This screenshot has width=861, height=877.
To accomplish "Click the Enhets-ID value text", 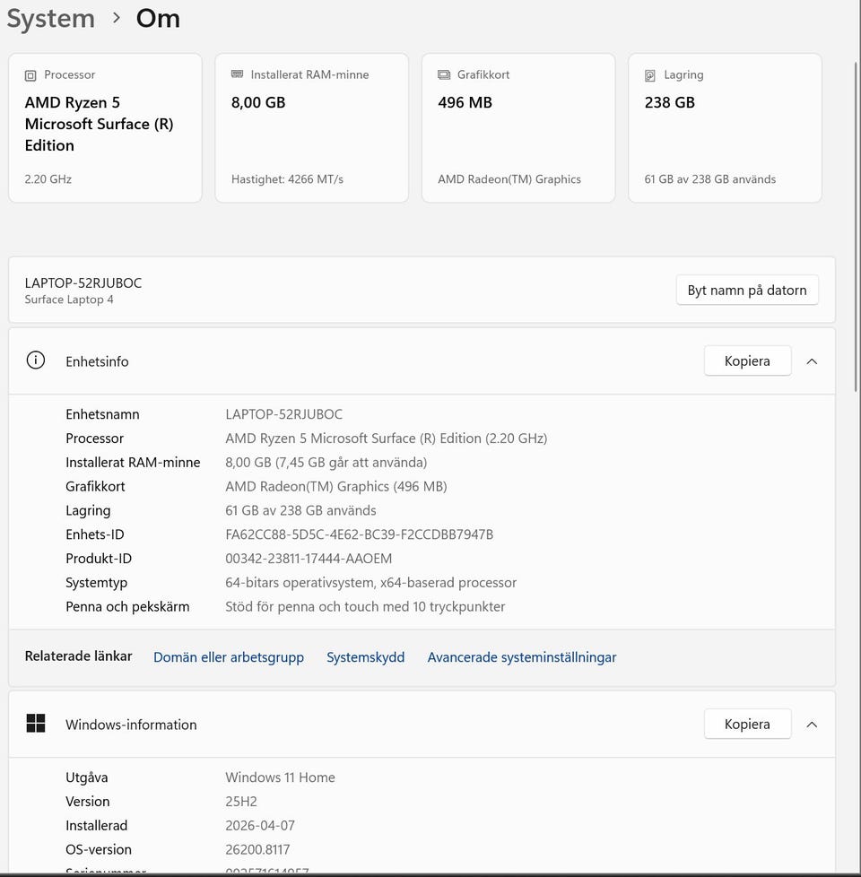I will coord(359,534).
